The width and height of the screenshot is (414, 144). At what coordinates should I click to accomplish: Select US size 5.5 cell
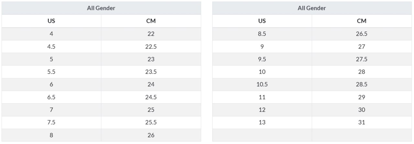pos(51,72)
